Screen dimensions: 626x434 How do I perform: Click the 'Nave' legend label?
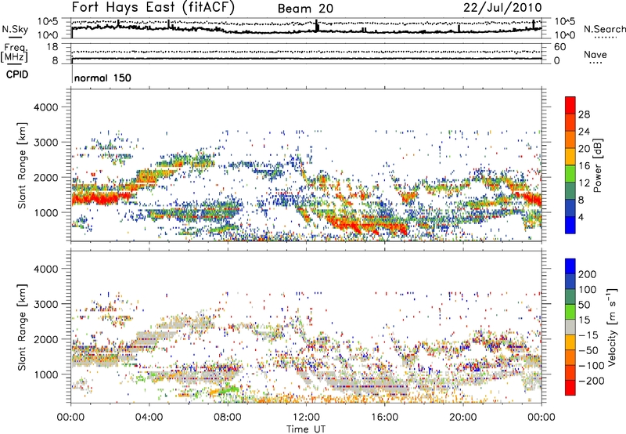595,55
